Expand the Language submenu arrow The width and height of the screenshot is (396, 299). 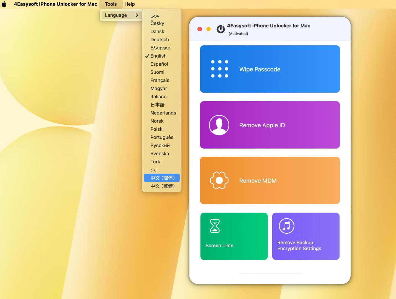[x=137, y=15]
